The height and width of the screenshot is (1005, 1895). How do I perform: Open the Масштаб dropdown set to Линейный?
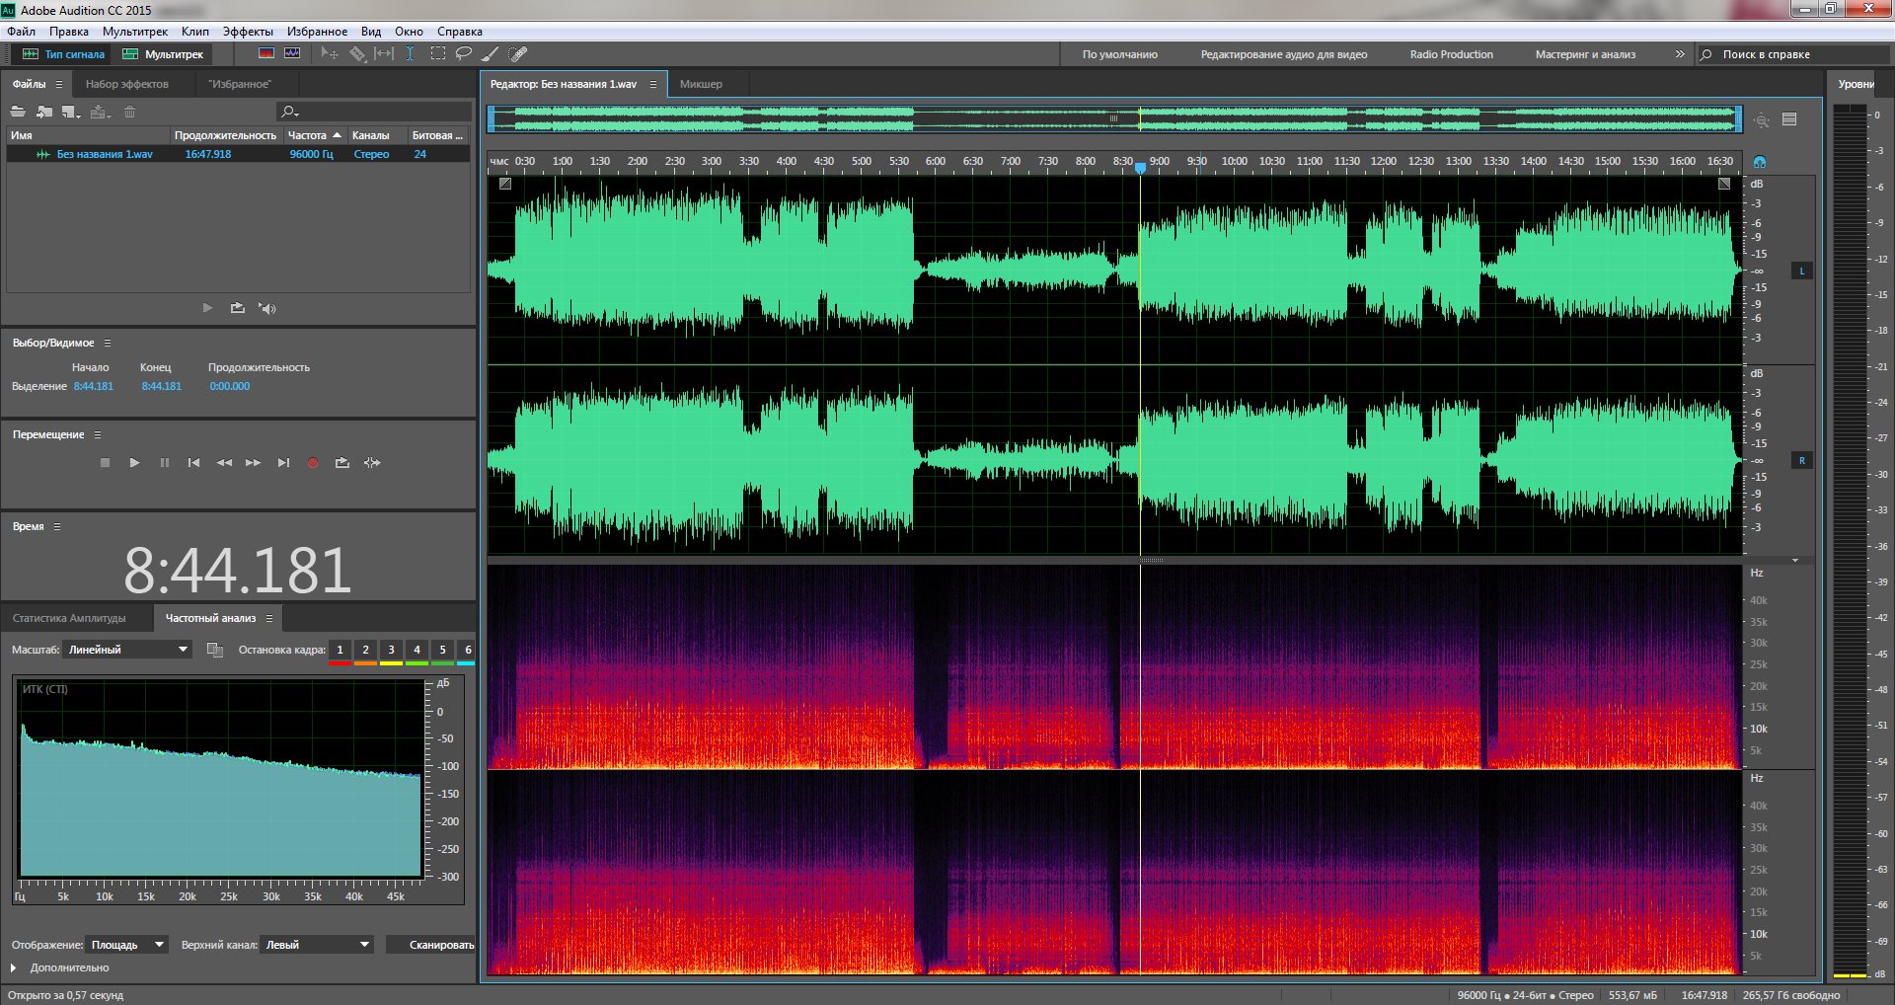point(127,650)
